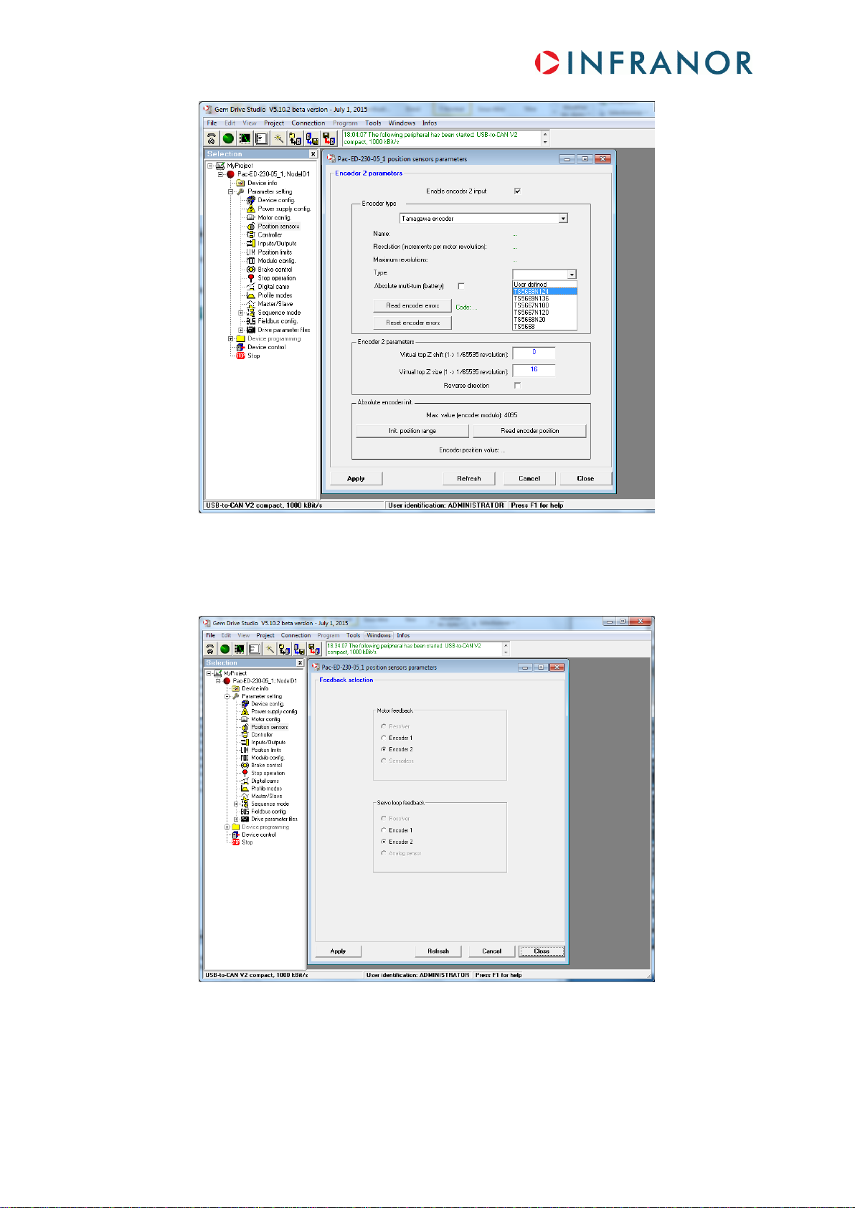
Task: Apply settings in Encoder 2 parameters window
Action: (356, 478)
